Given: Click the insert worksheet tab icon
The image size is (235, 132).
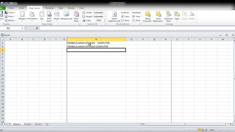Looking at the screenshot, I should (47, 124).
